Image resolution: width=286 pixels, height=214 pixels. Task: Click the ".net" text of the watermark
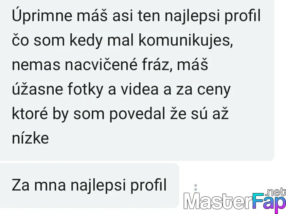pyautogui.click(x=276, y=192)
